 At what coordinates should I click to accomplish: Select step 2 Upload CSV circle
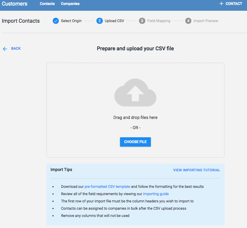99,21
